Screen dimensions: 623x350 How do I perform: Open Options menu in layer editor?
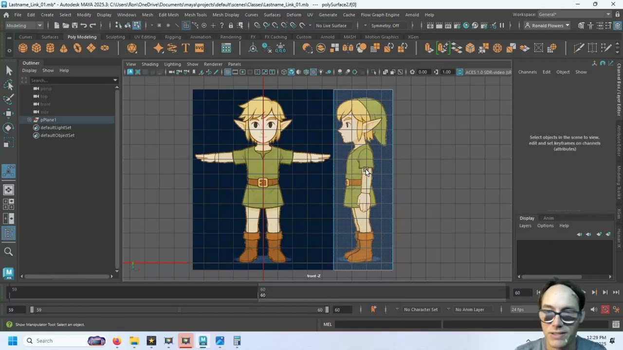545,226
